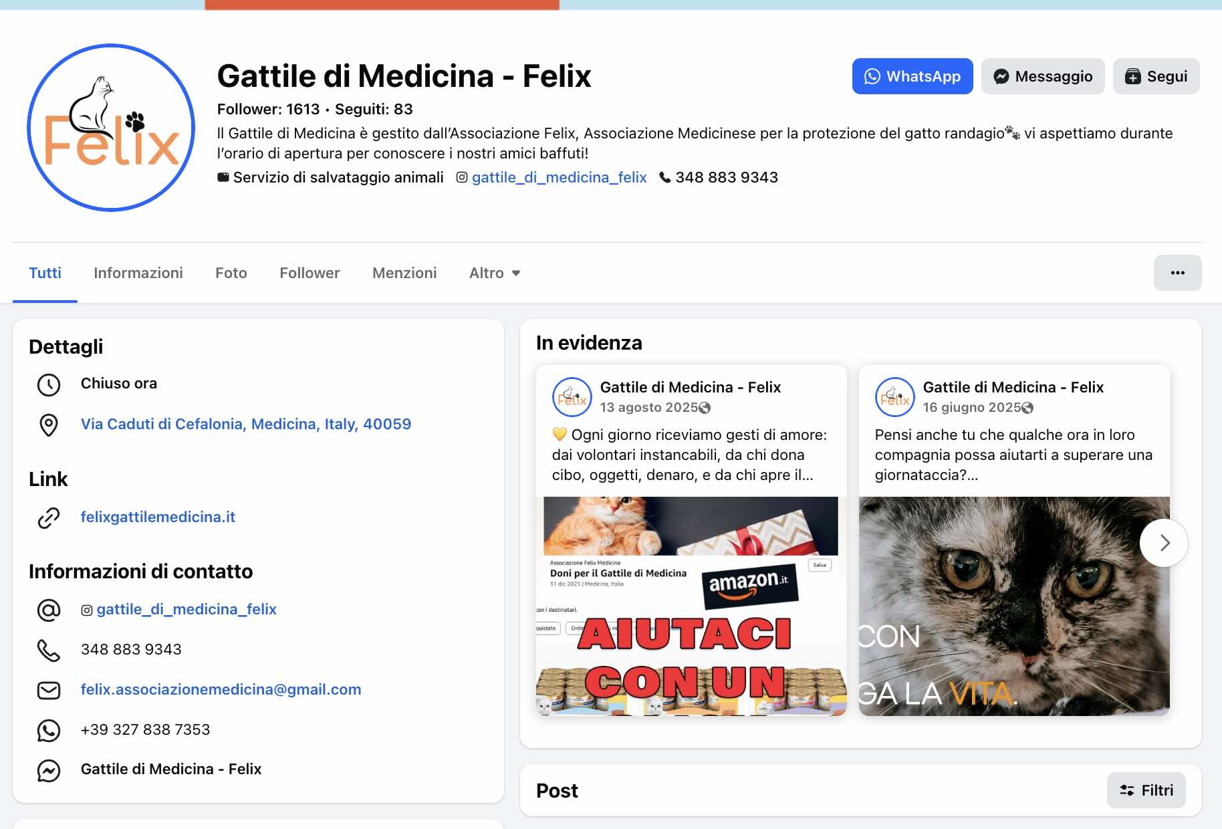Open the Informazioni tab
Image resolution: width=1222 pixels, height=829 pixels.
pyautogui.click(x=138, y=273)
